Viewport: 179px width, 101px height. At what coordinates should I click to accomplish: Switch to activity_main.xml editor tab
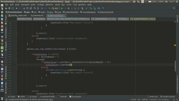19,15
